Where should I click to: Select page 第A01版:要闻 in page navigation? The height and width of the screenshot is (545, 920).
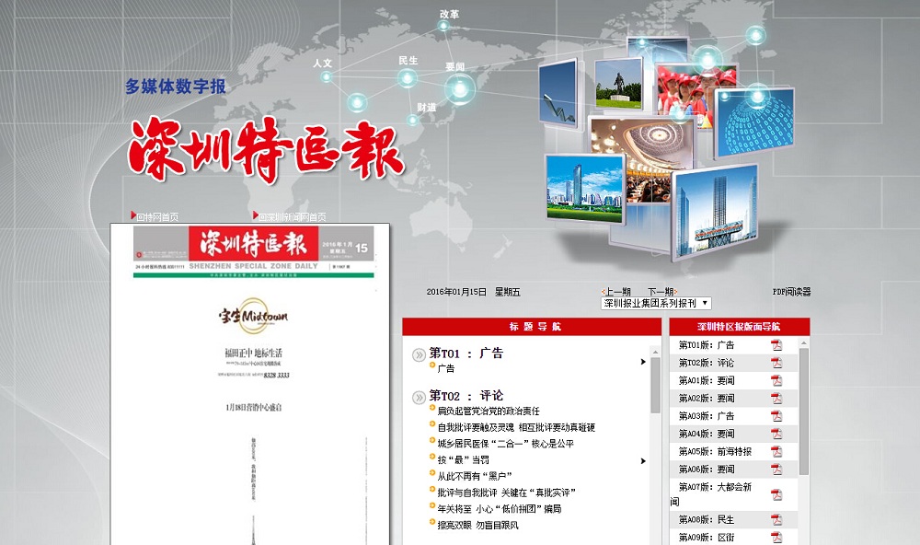click(x=707, y=380)
